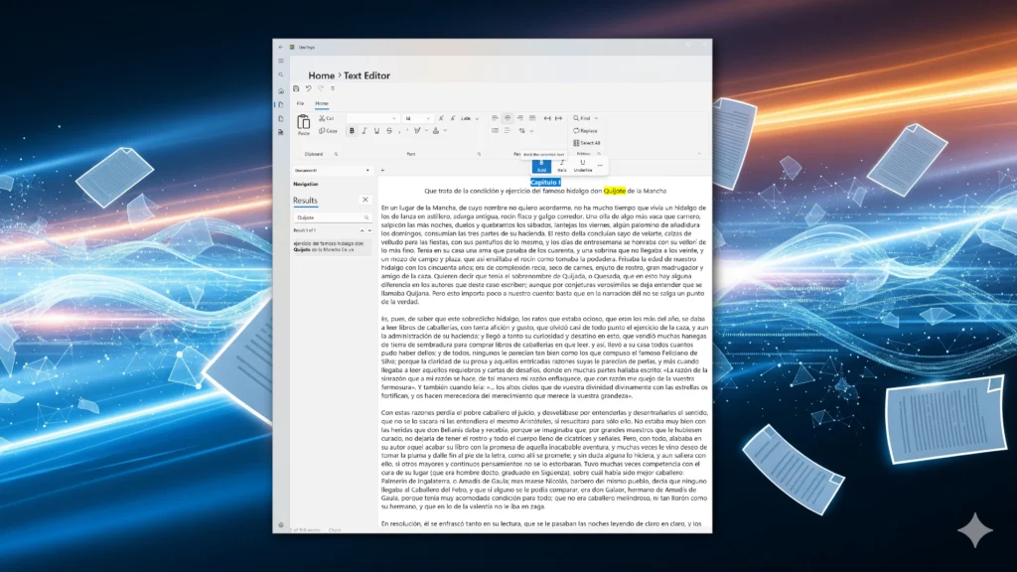Click the Replace button
Image resolution: width=1017 pixels, height=572 pixels.
pyautogui.click(x=585, y=130)
